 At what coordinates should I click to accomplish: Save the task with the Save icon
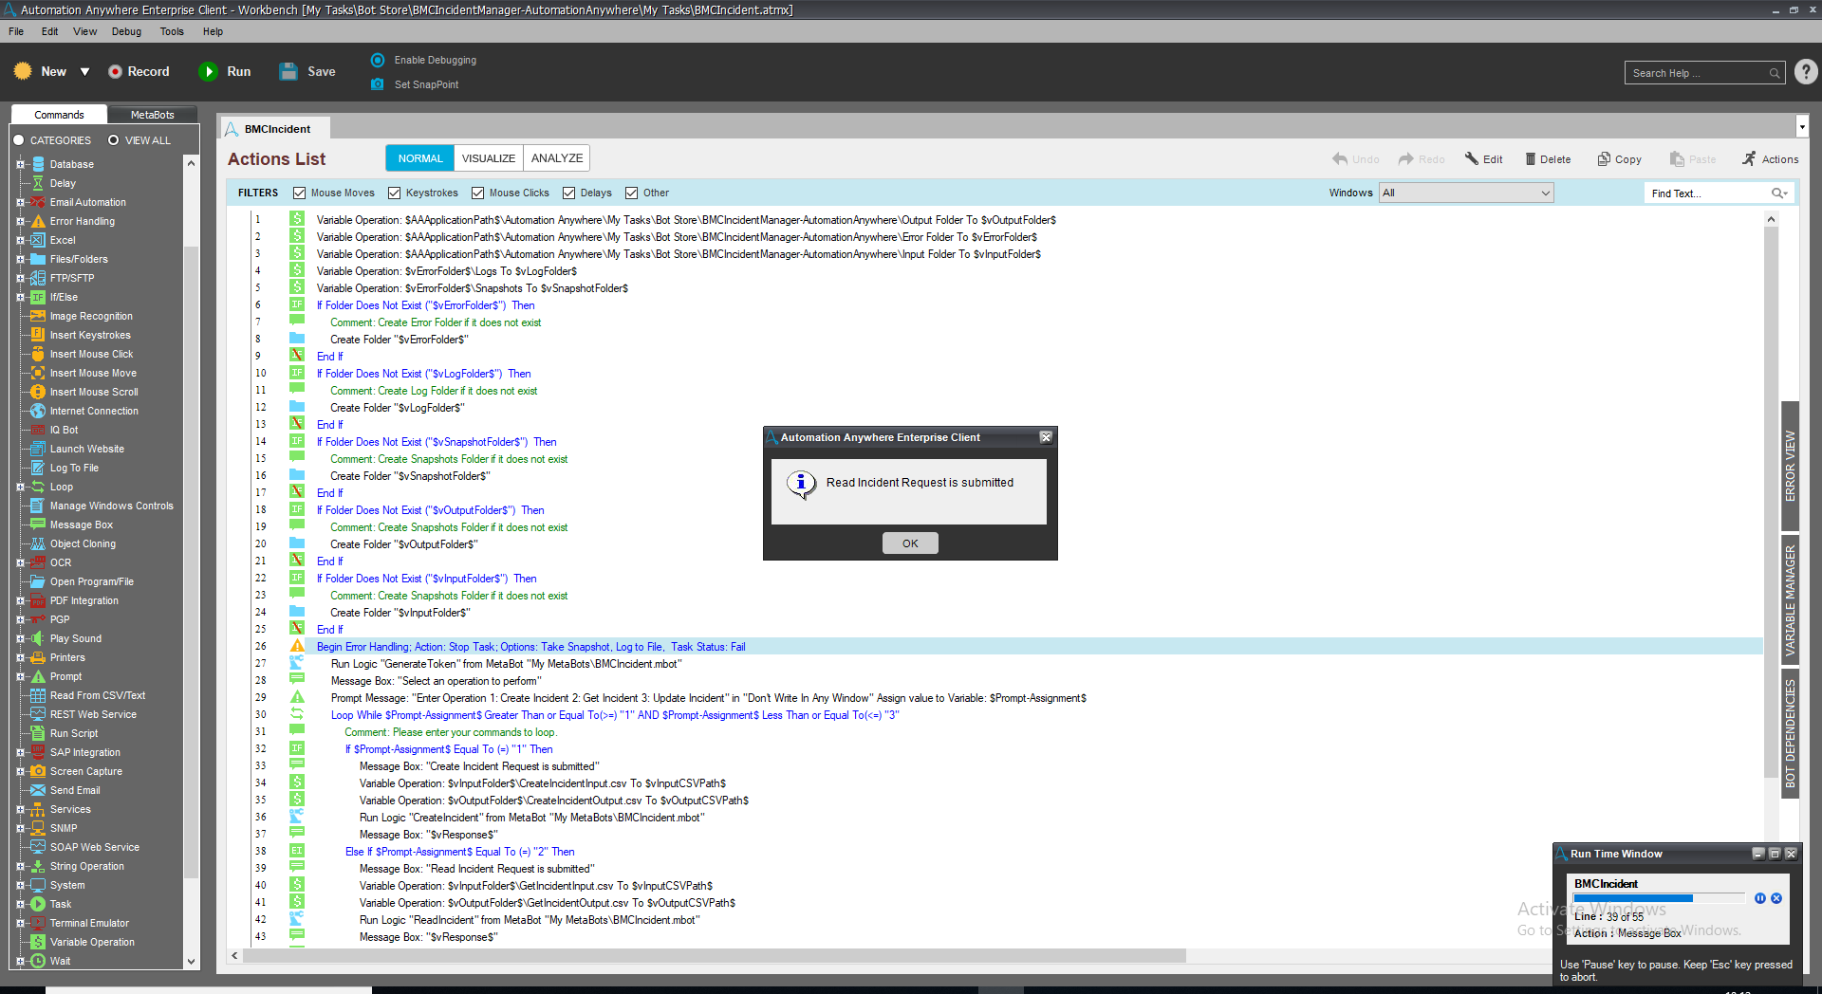tap(288, 71)
